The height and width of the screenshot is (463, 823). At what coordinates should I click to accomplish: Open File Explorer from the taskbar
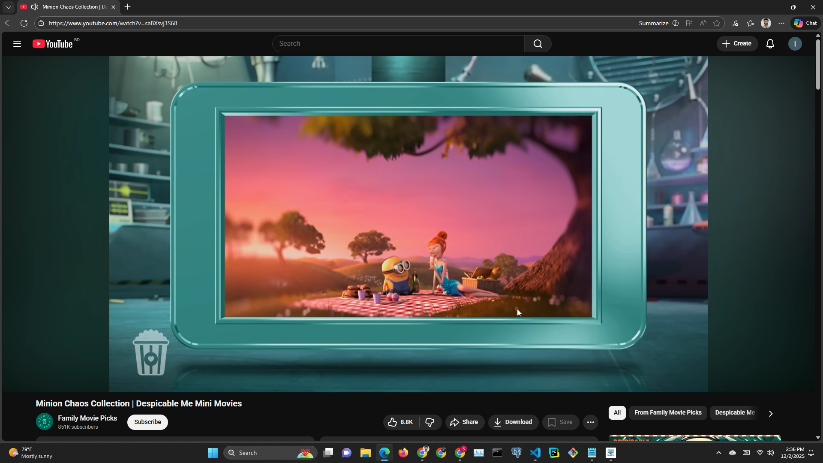pos(365,453)
